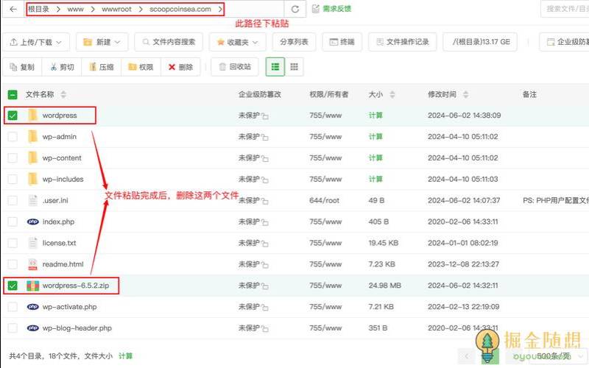Sort by 文件名称 column arrows
The height and width of the screenshot is (368, 589).
point(63,95)
